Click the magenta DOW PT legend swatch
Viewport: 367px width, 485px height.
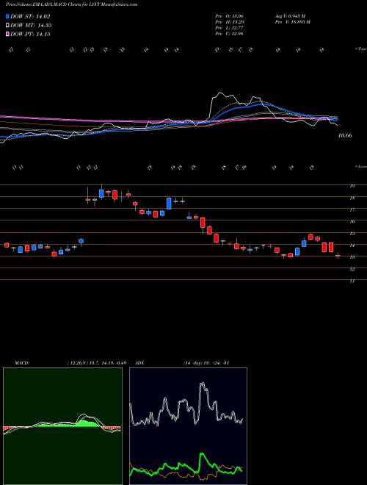click(x=7, y=35)
